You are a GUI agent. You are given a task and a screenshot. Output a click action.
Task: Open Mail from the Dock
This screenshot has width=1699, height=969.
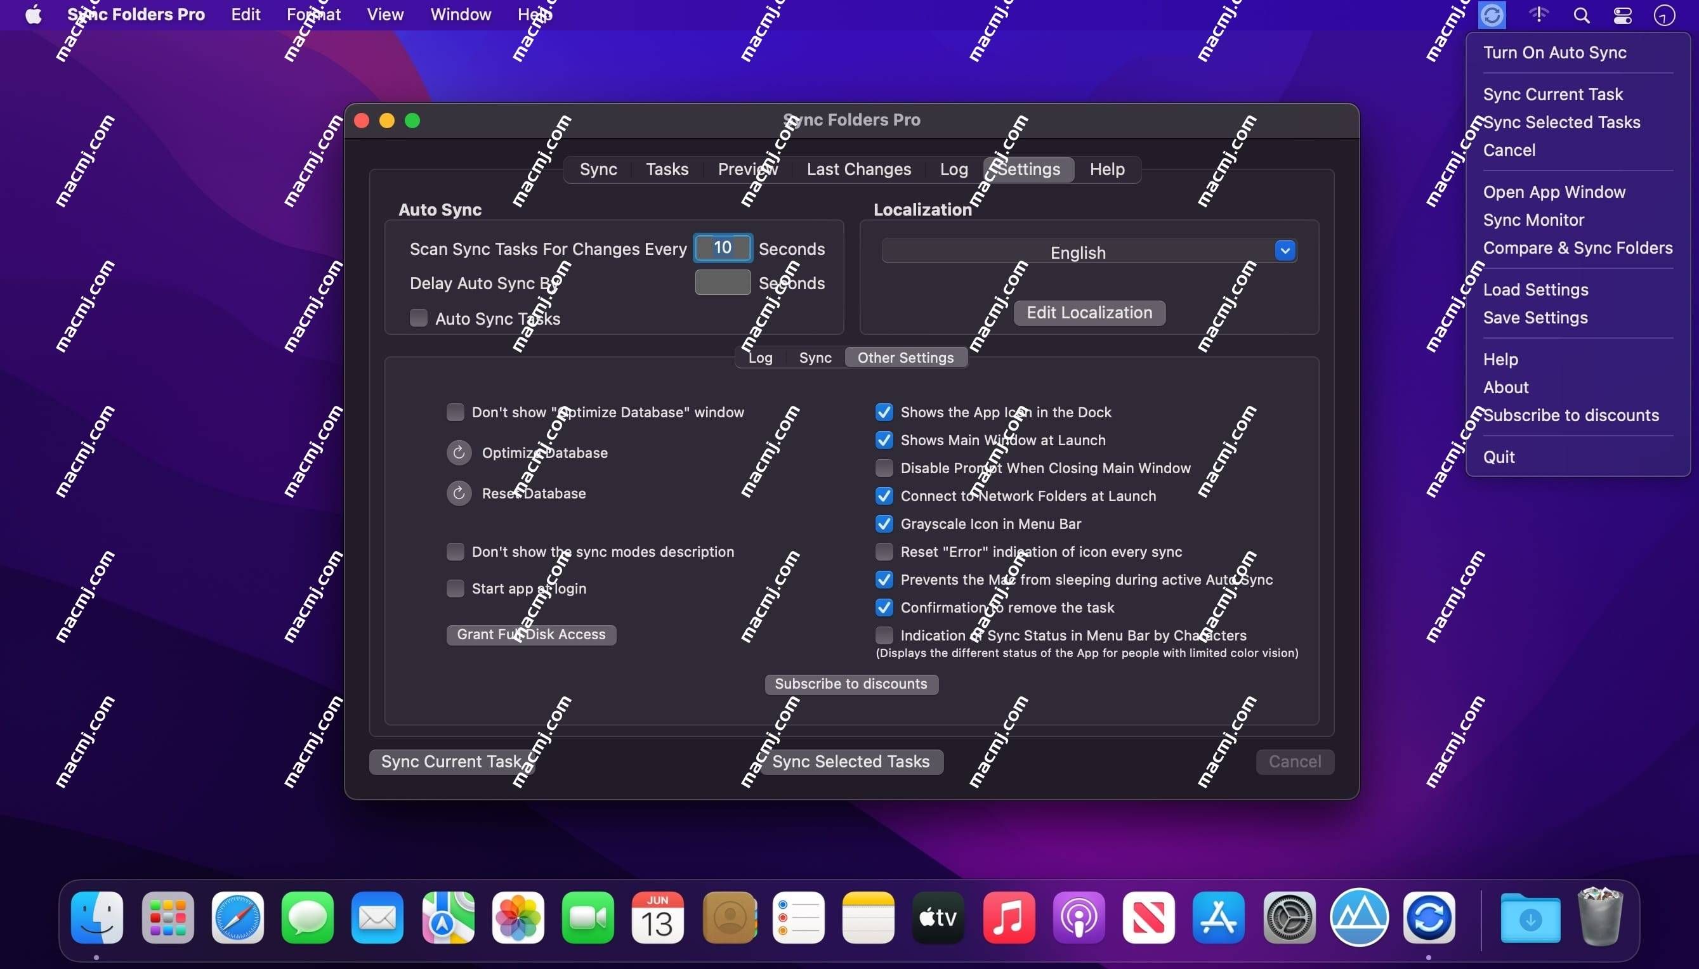tap(377, 918)
